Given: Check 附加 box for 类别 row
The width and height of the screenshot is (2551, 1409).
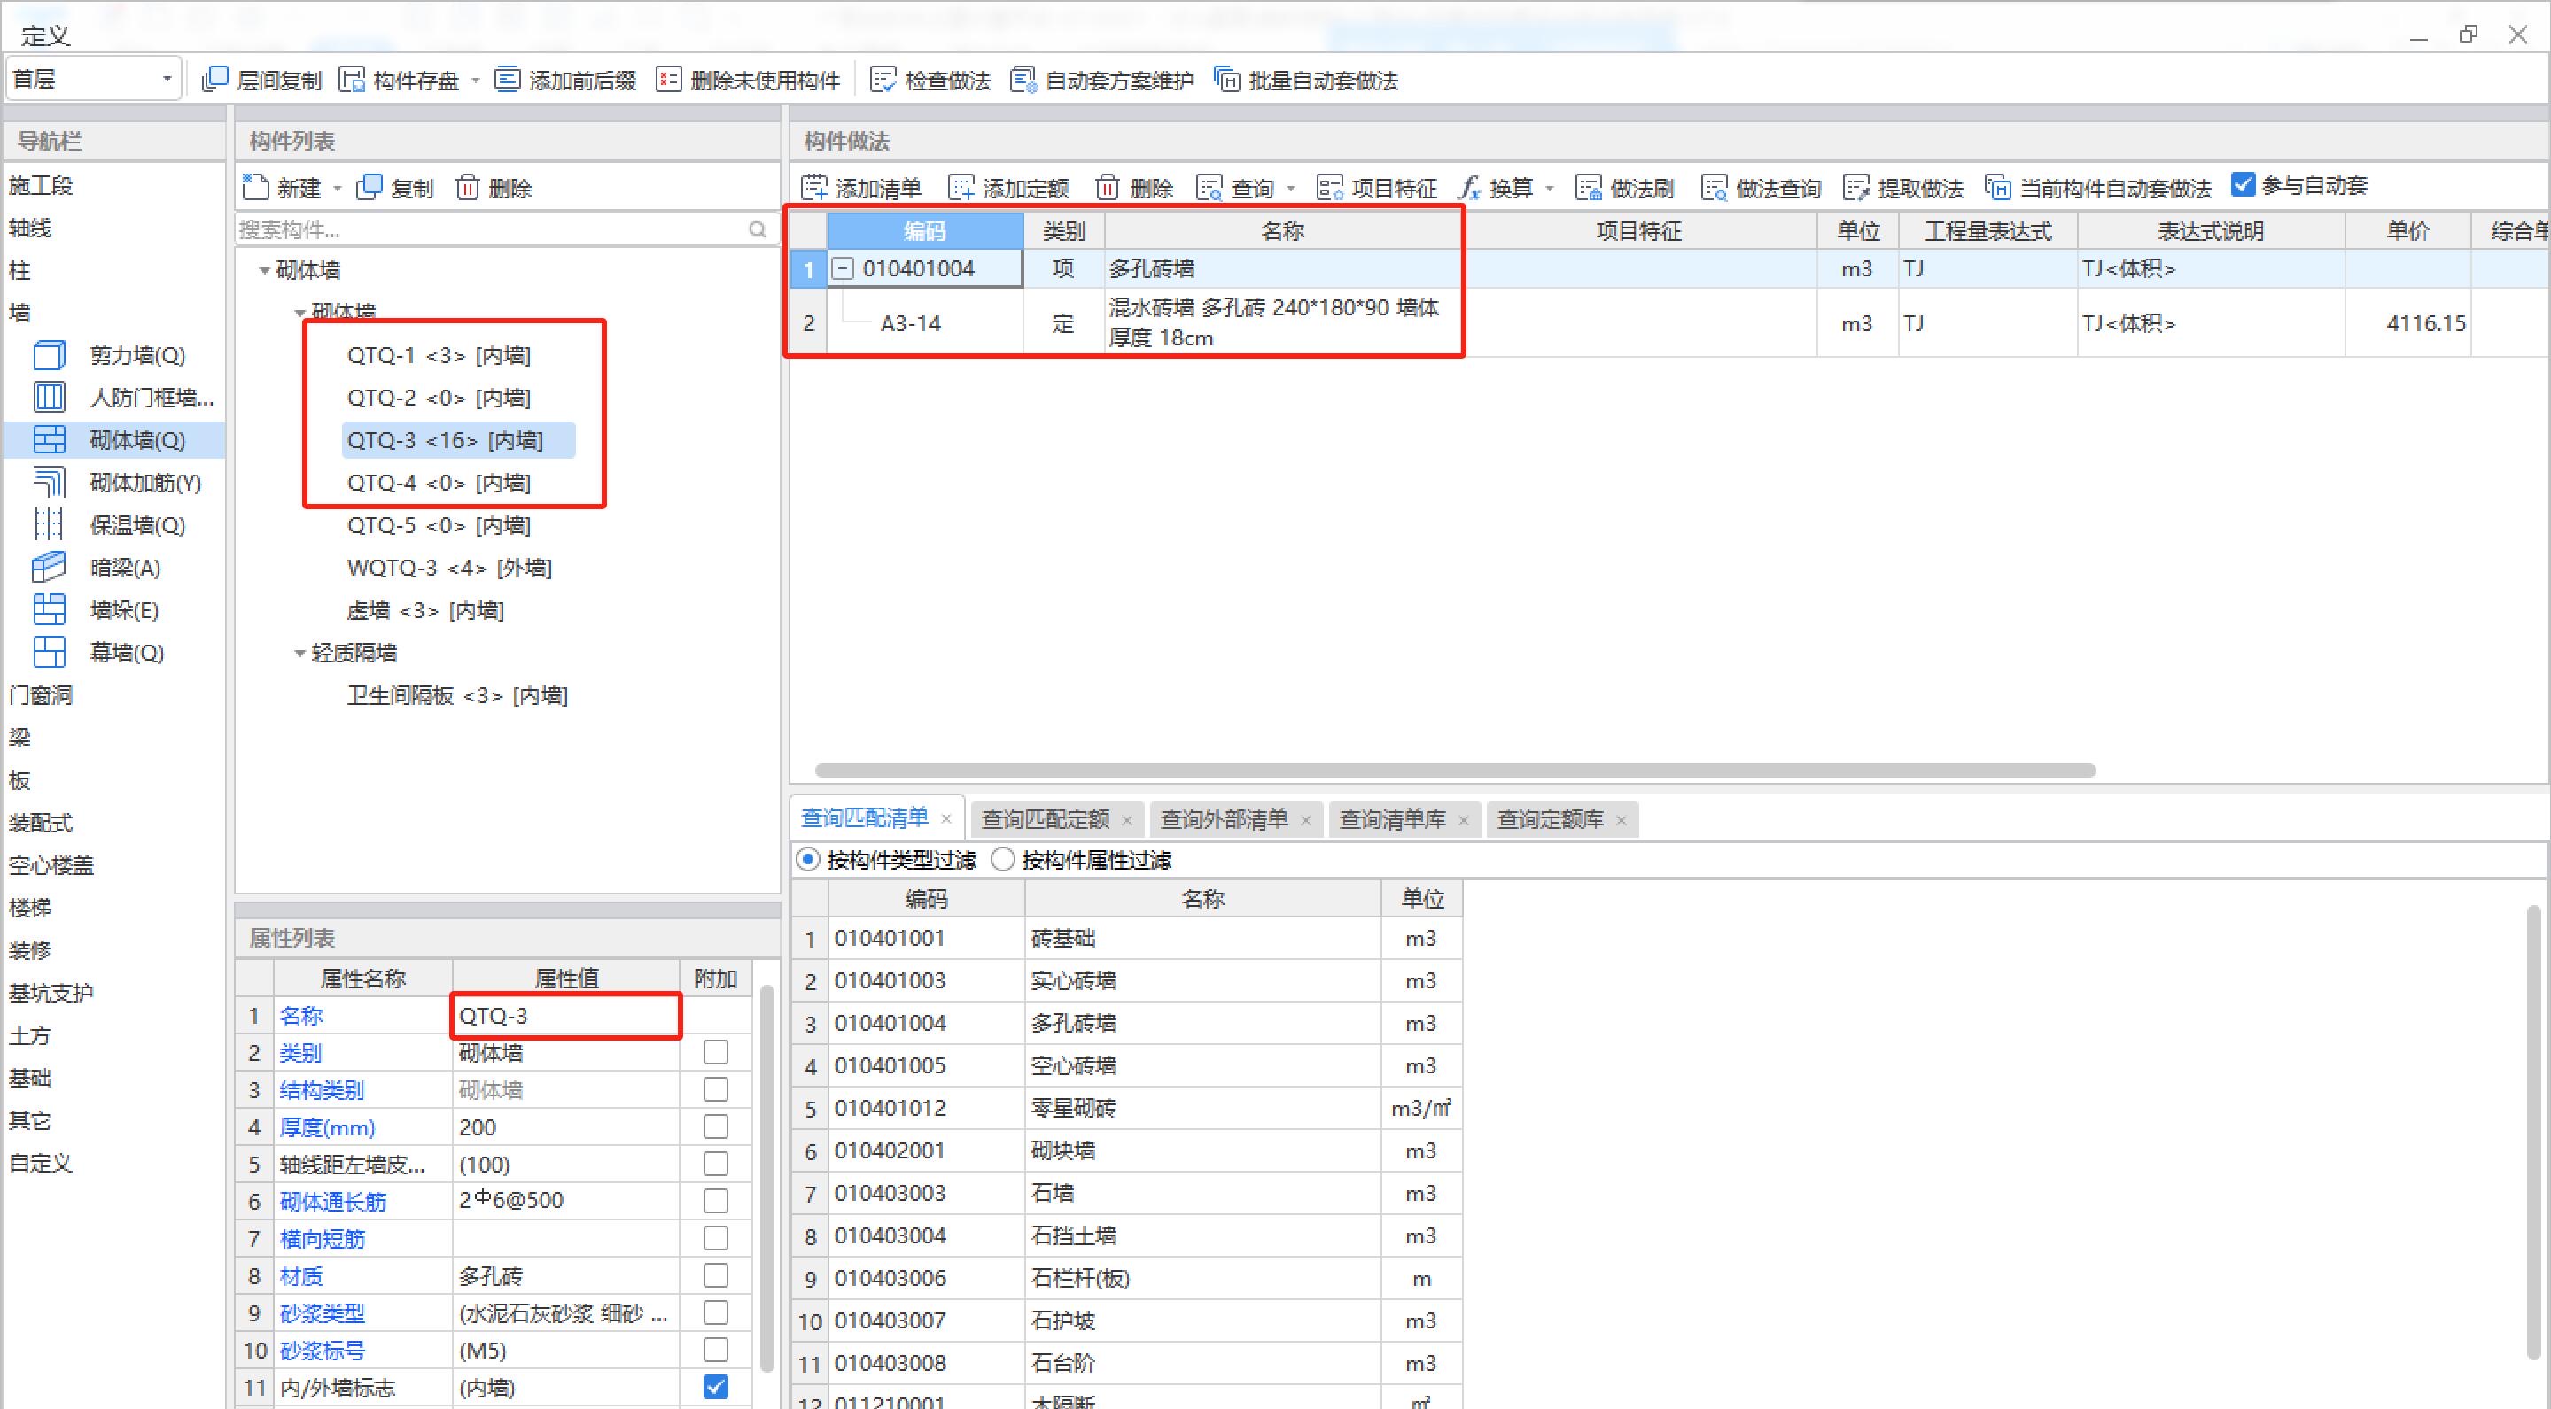Looking at the screenshot, I should click(x=715, y=1052).
